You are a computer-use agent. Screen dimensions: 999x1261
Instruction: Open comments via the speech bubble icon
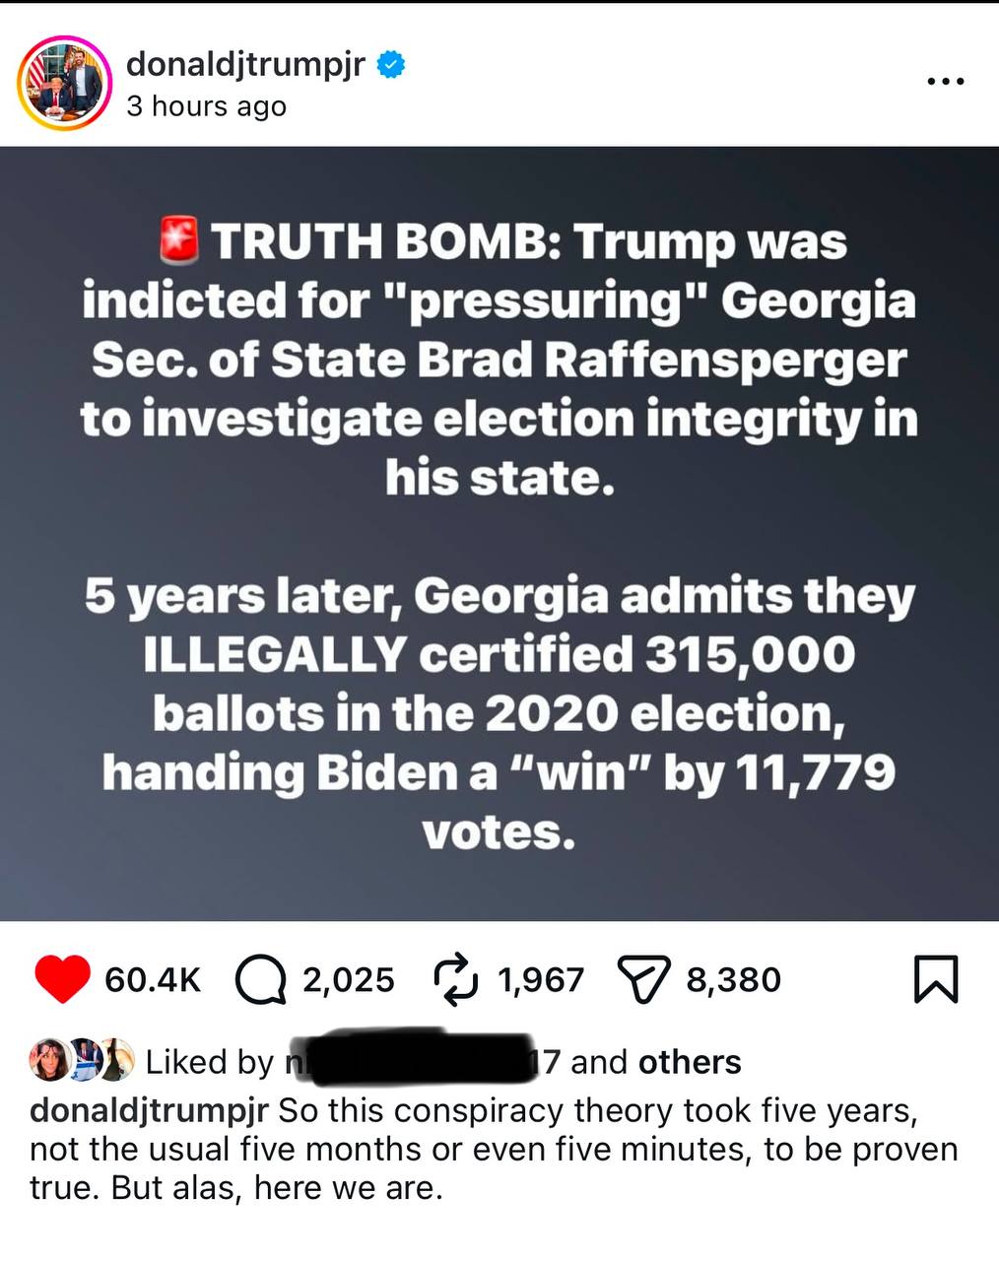pos(261,979)
